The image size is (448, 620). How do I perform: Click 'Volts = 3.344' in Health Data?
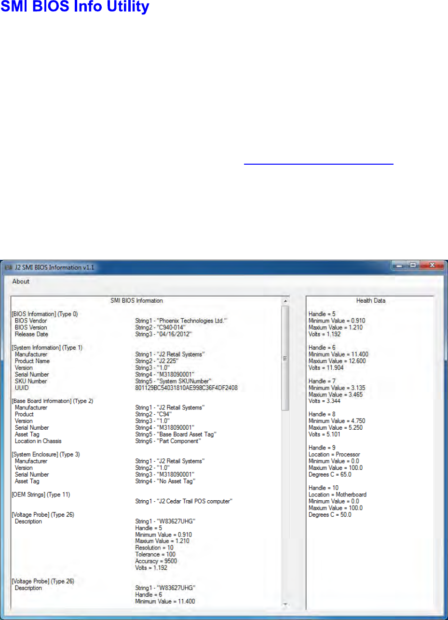tap(325, 402)
